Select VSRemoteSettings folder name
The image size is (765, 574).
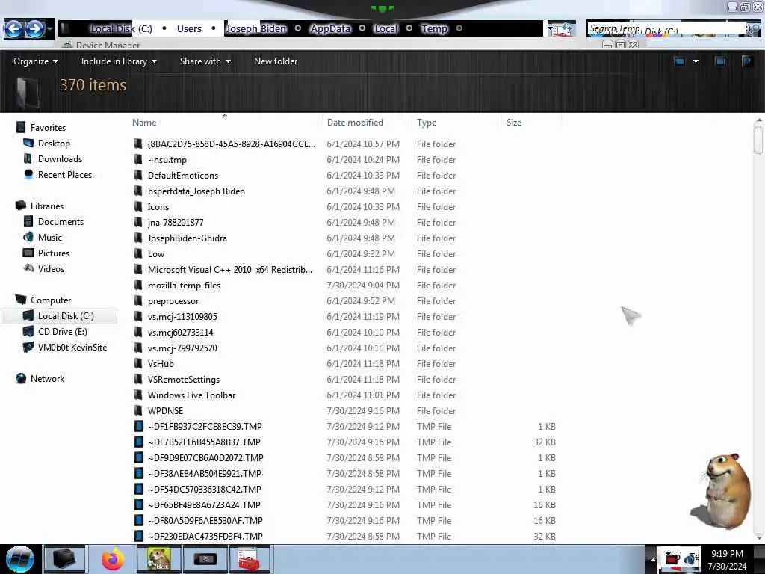[x=184, y=379]
